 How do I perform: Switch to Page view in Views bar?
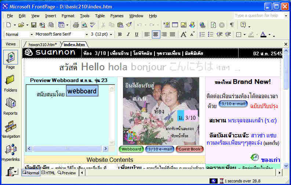[x=11, y=60]
